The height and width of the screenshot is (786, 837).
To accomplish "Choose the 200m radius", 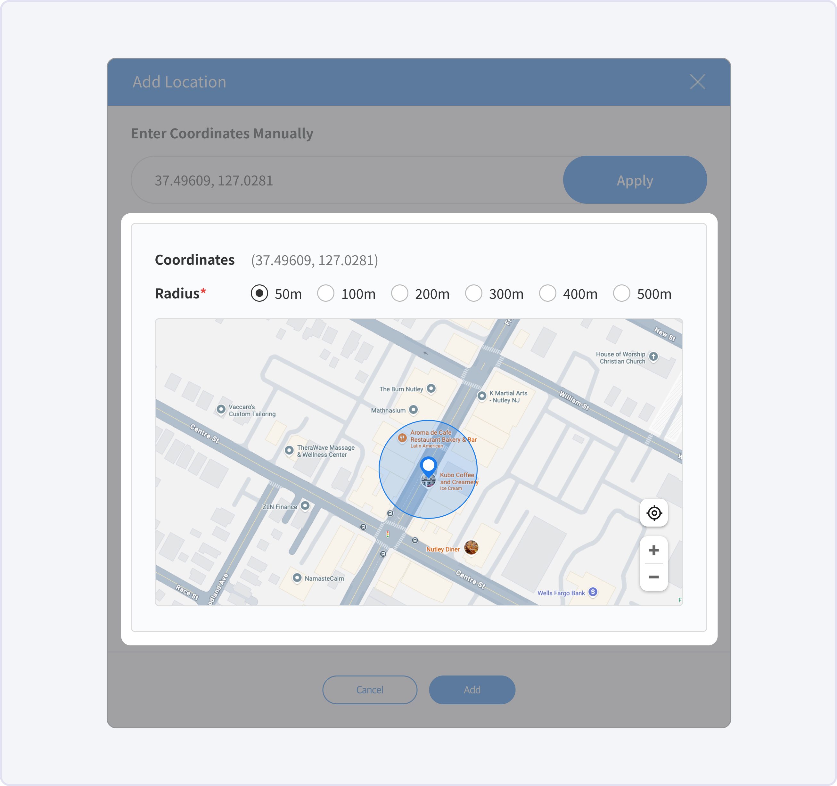I will coord(399,293).
